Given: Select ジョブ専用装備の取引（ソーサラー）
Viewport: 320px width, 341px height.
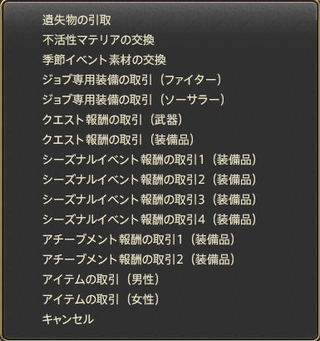Looking at the screenshot, I should tap(134, 100).
